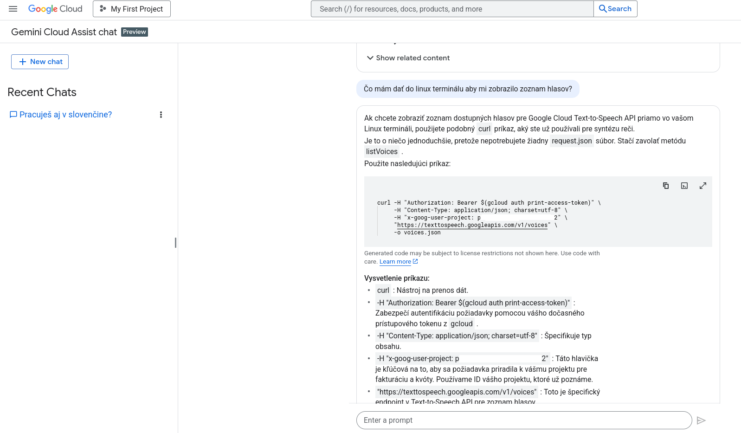Screen dimensions: 741x433
Task: Open the main navigation hamburger menu
Action: point(13,9)
